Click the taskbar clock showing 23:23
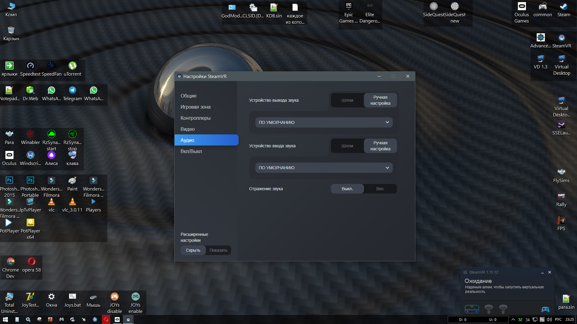The image size is (577, 324). tap(569, 319)
